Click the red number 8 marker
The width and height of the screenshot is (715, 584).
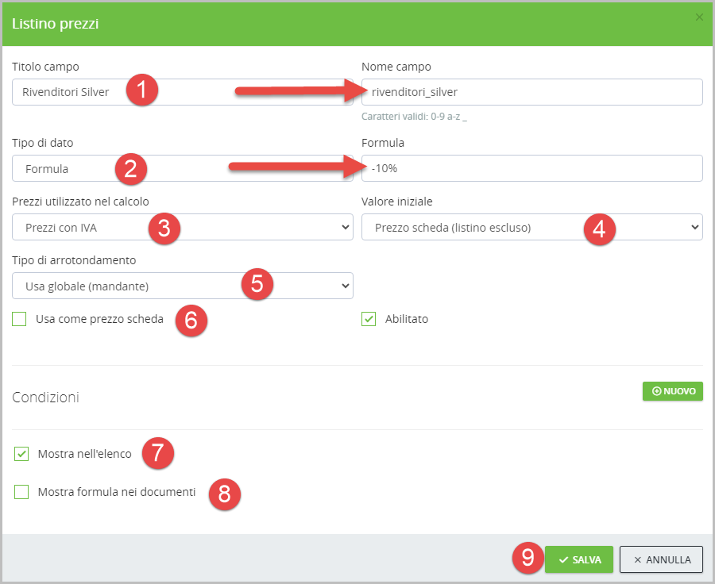224,494
